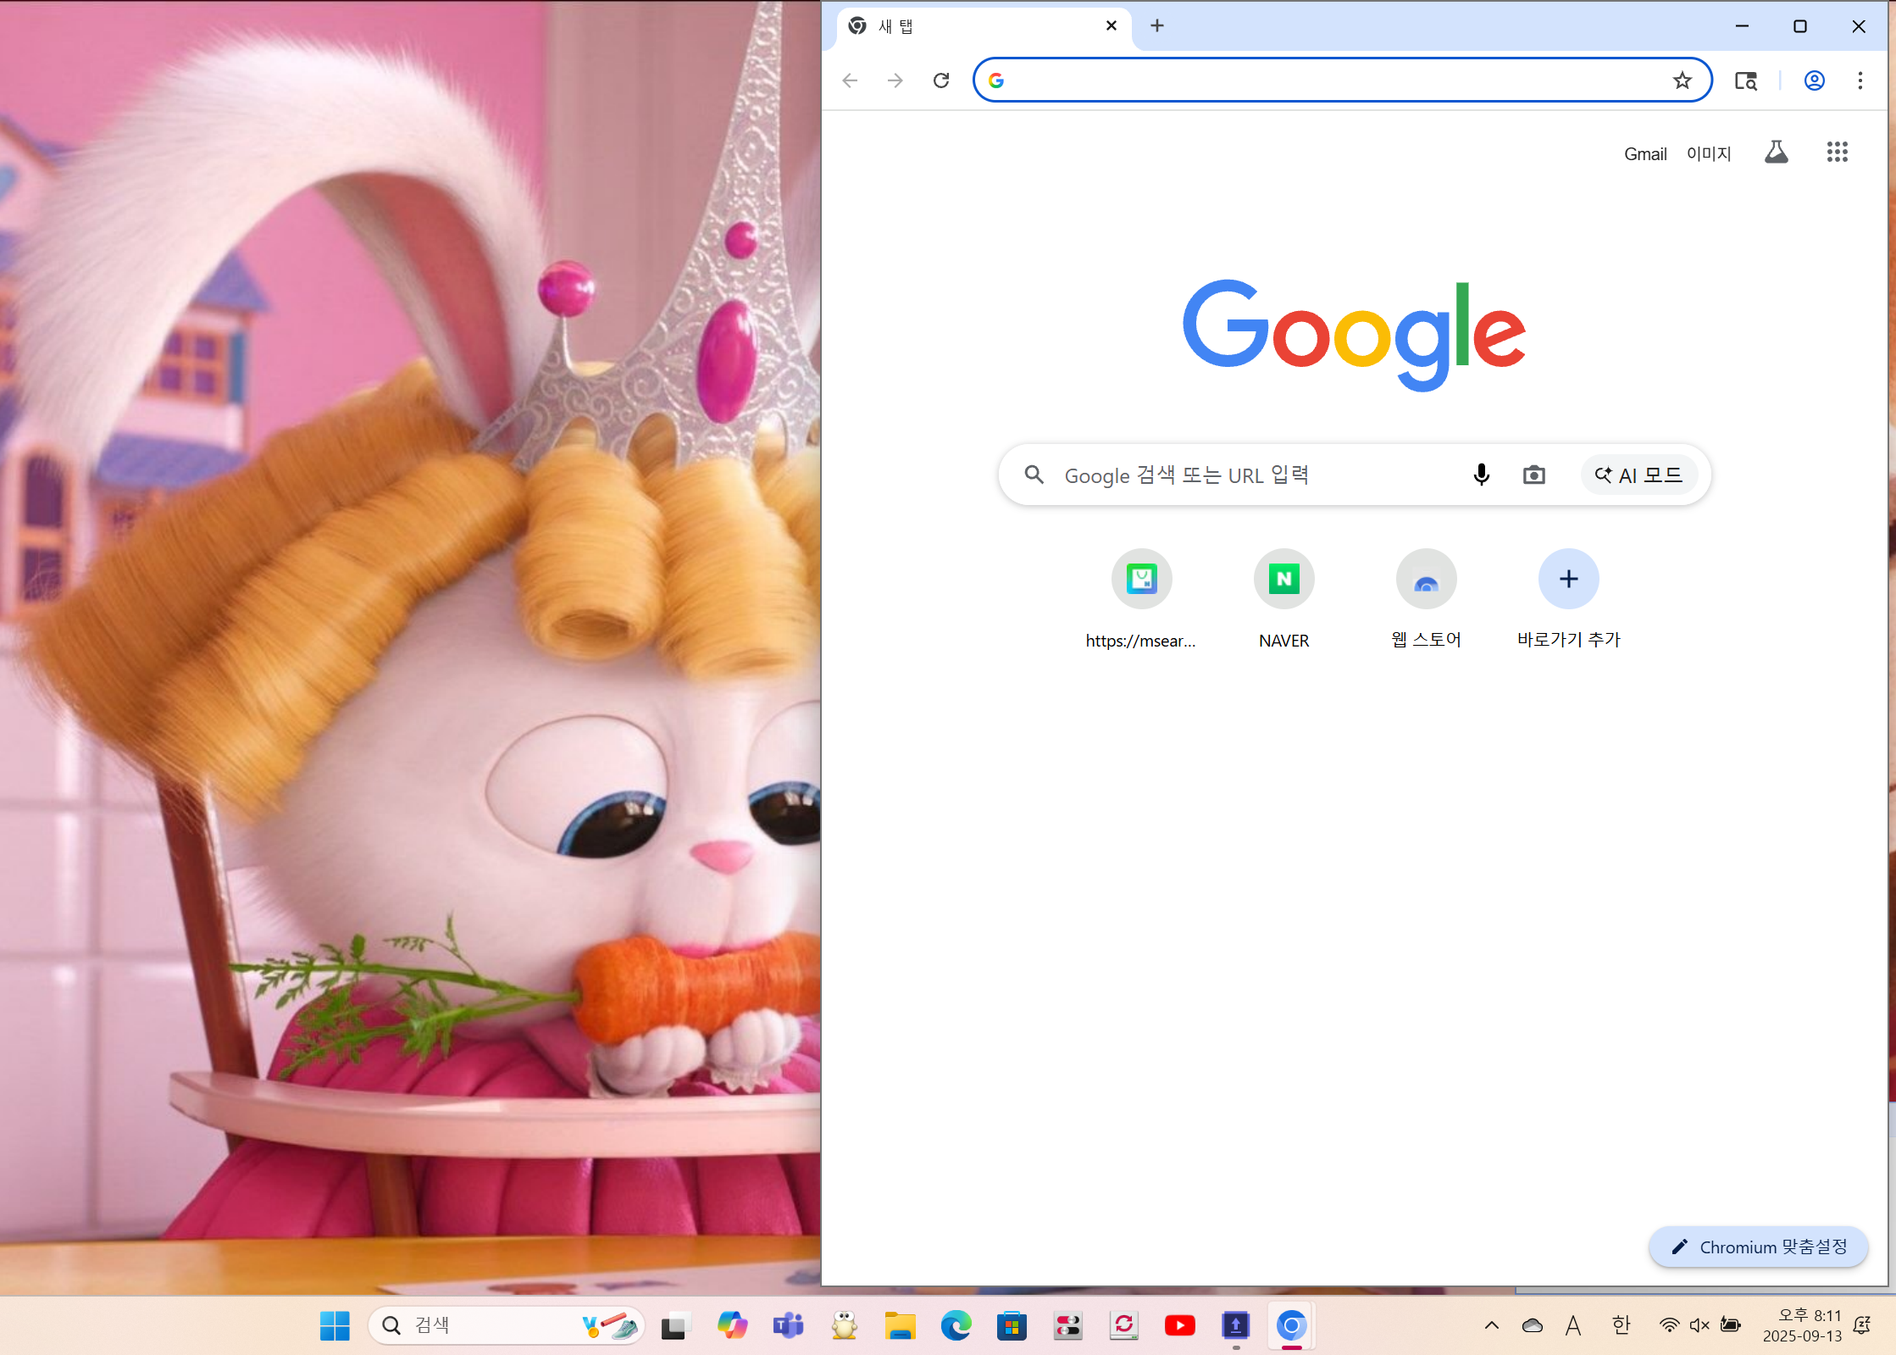Open the Chromium three-dot menu
The image size is (1896, 1355).
point(1860,81)
